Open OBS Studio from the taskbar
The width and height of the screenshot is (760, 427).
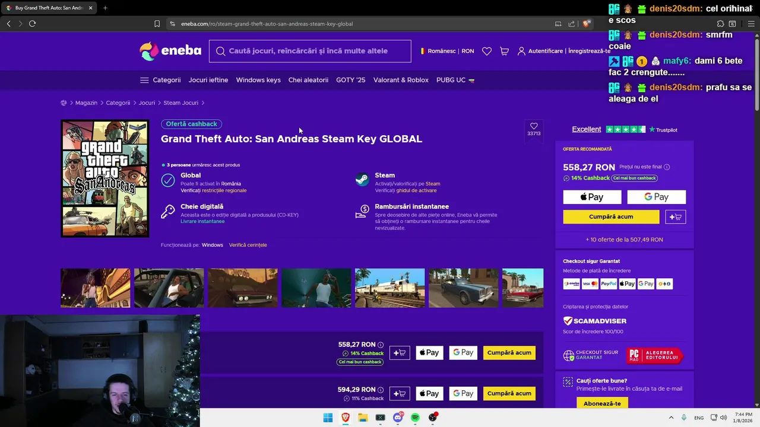pyautogui.click(x=433, y=418)
